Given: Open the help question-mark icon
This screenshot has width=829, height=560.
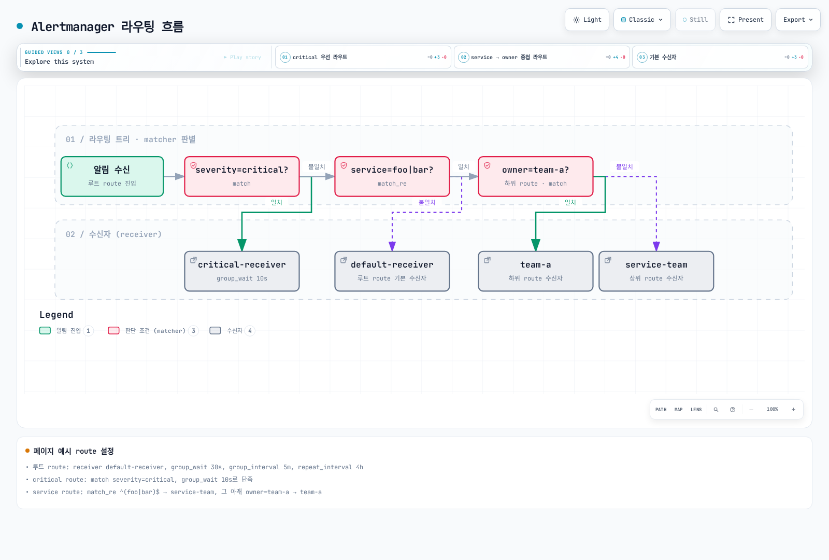Looking at the screenshot, I should (x=733, y=410).
